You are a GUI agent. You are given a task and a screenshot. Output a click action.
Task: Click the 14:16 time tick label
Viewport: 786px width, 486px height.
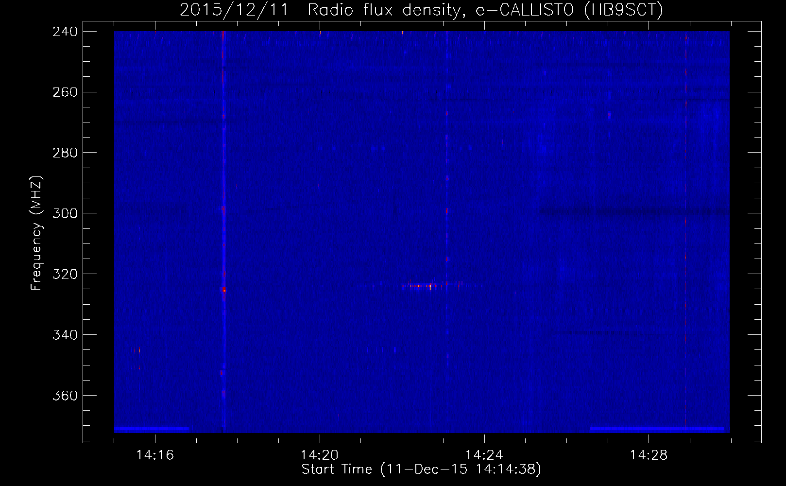pos(155,455)
